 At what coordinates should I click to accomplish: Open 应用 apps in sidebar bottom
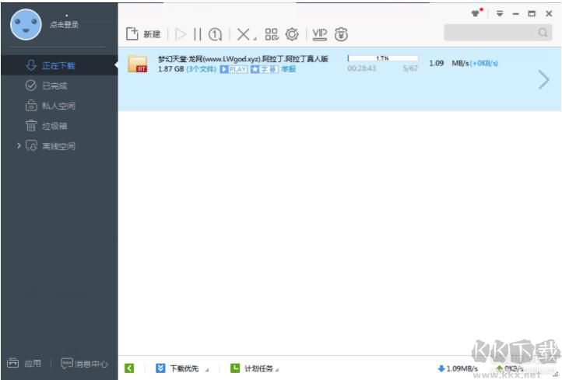click(24, 363)
